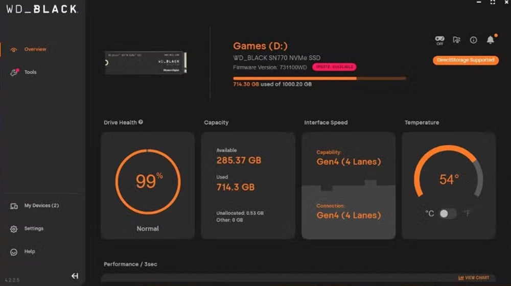The height and width of the screenshot is (286, 511).
Task: Click the WD_BLACK logo
Action: [x=42, y=9]
